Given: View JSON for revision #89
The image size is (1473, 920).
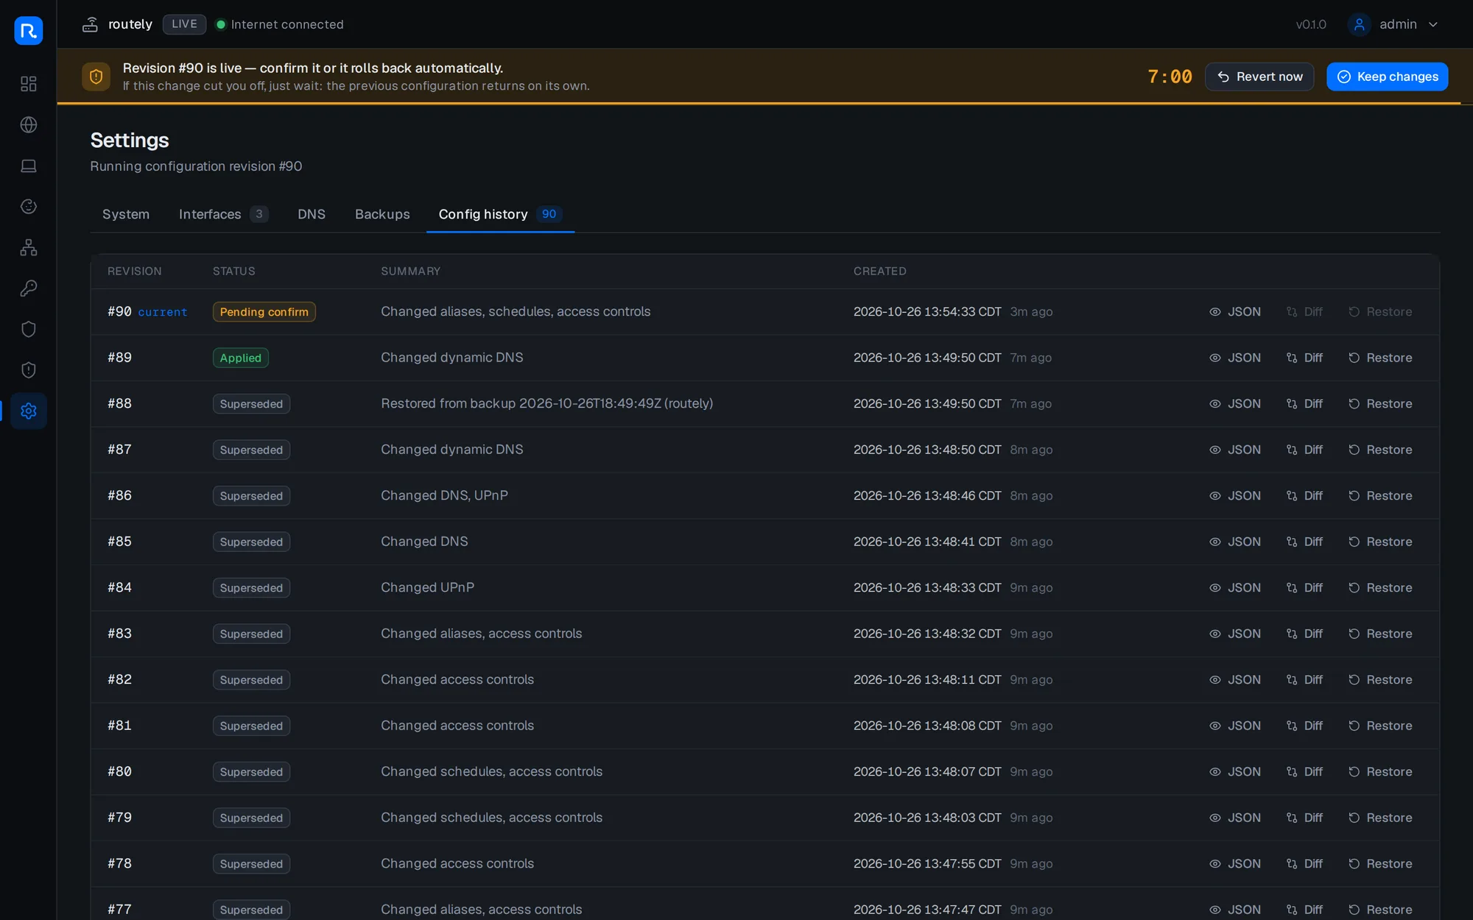Looking at the screenshot, I should [1235, 358].
